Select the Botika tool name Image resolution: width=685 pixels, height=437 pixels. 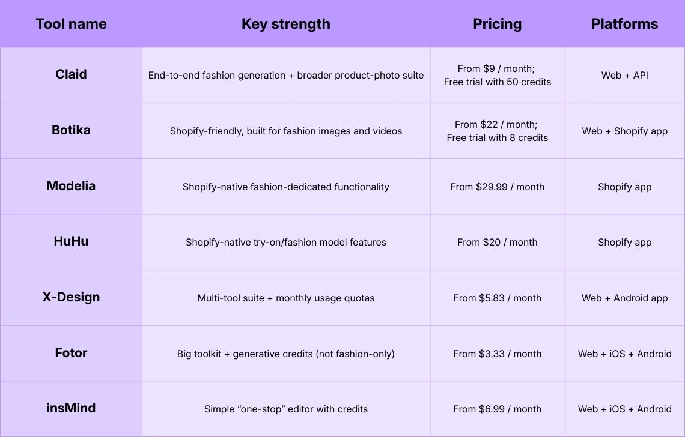[x=71, y=130]
